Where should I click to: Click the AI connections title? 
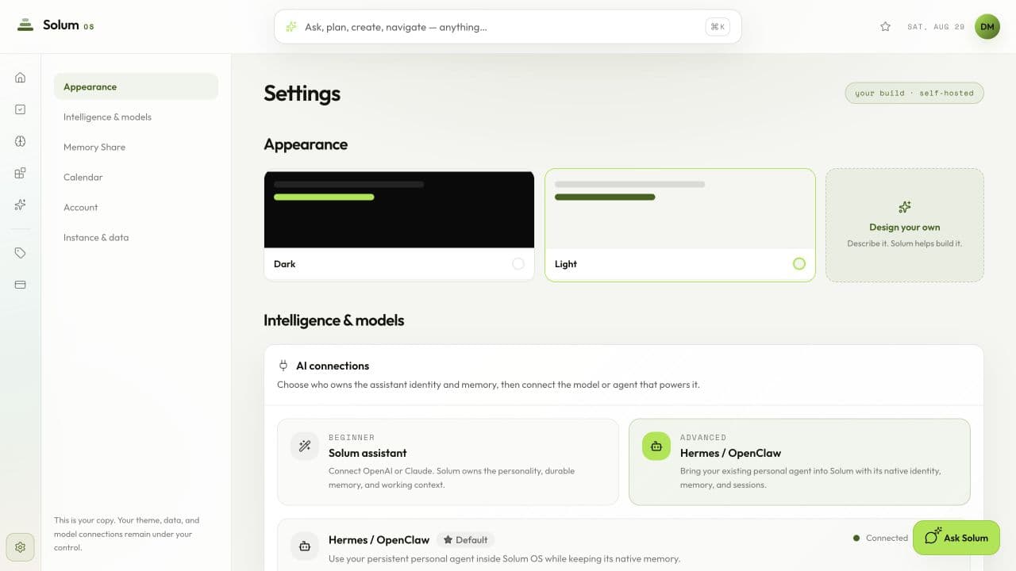pos(333,366)
